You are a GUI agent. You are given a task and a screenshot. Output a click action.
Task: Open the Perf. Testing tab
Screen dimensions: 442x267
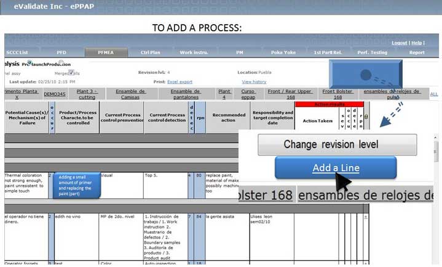point(372,52)
